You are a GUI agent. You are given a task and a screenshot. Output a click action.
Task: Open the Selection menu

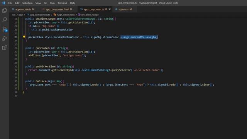27,3
